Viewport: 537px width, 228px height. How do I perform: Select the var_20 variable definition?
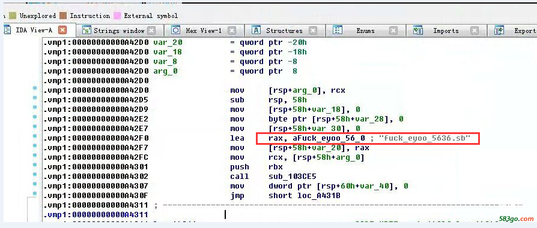(168, 42)
